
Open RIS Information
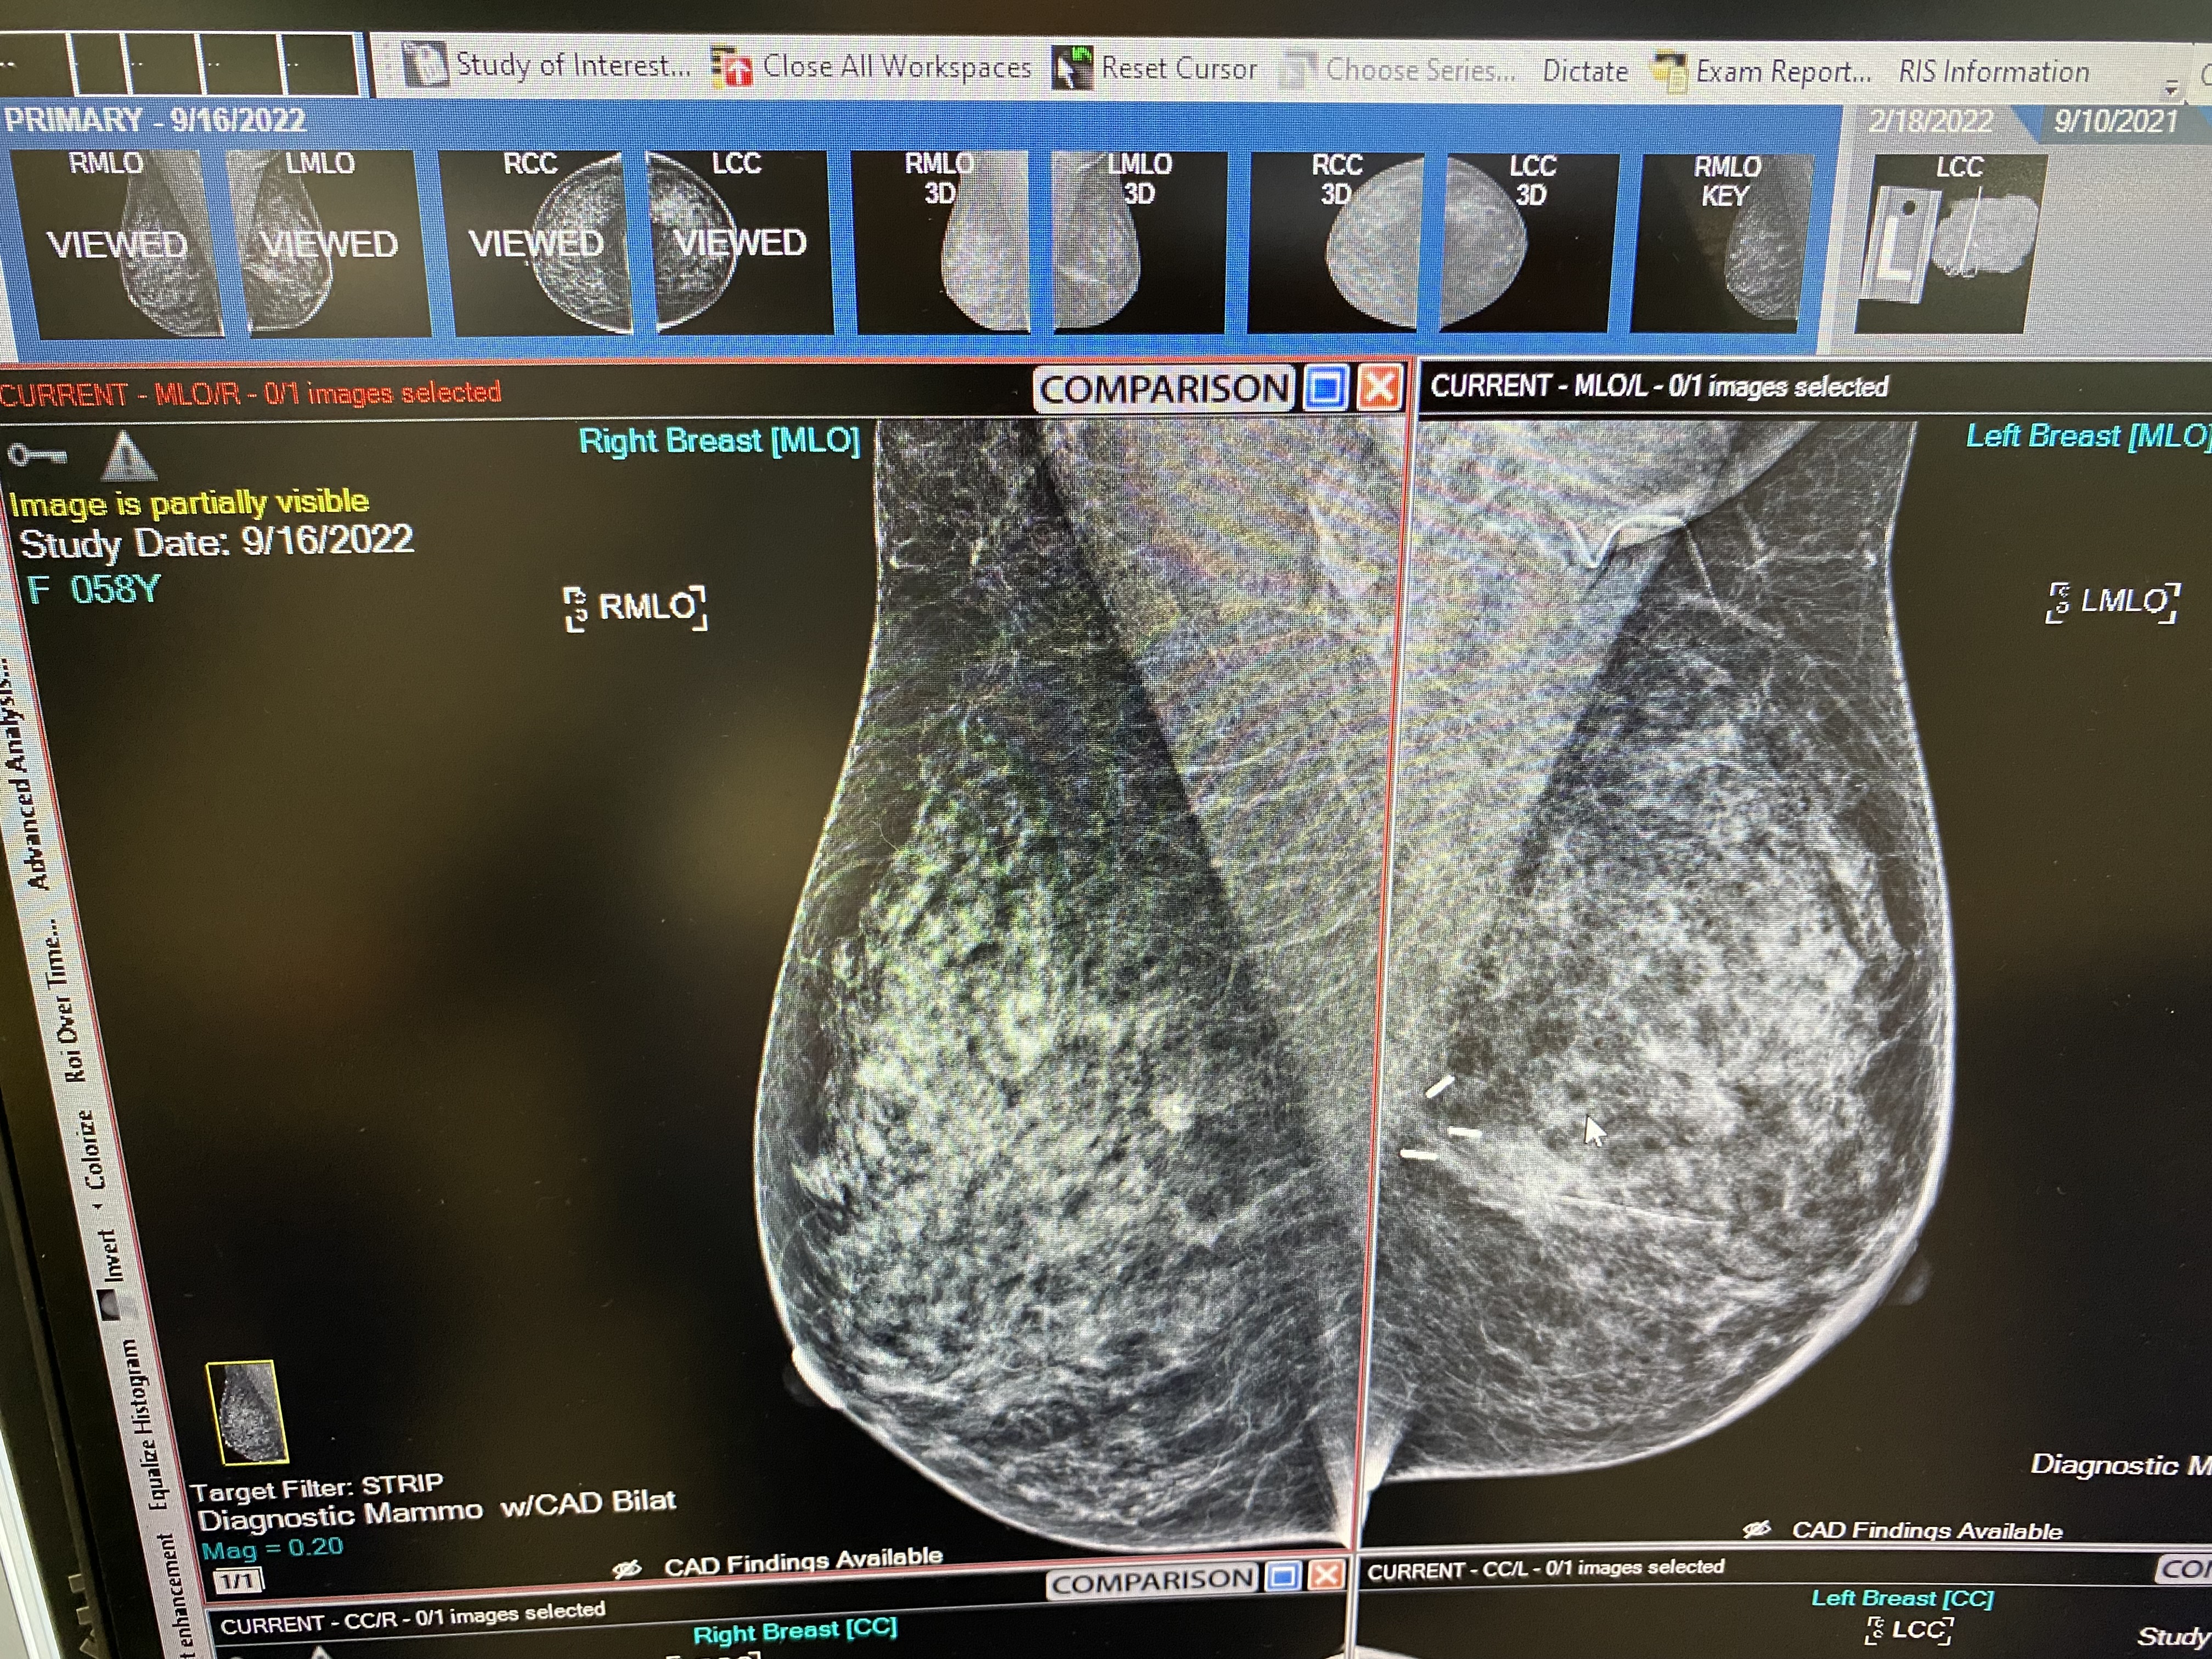pos(1993,72)
